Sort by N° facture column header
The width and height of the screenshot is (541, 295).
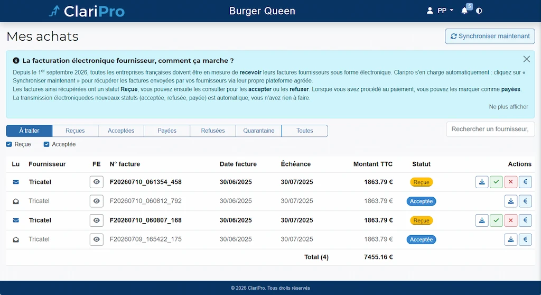click(125, 164)
